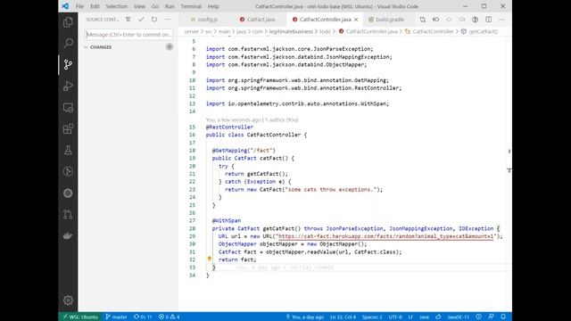Screen dimensions: 571x321
Task: Open the File menu
Action: pyautogui.click(x=79, y=6)
